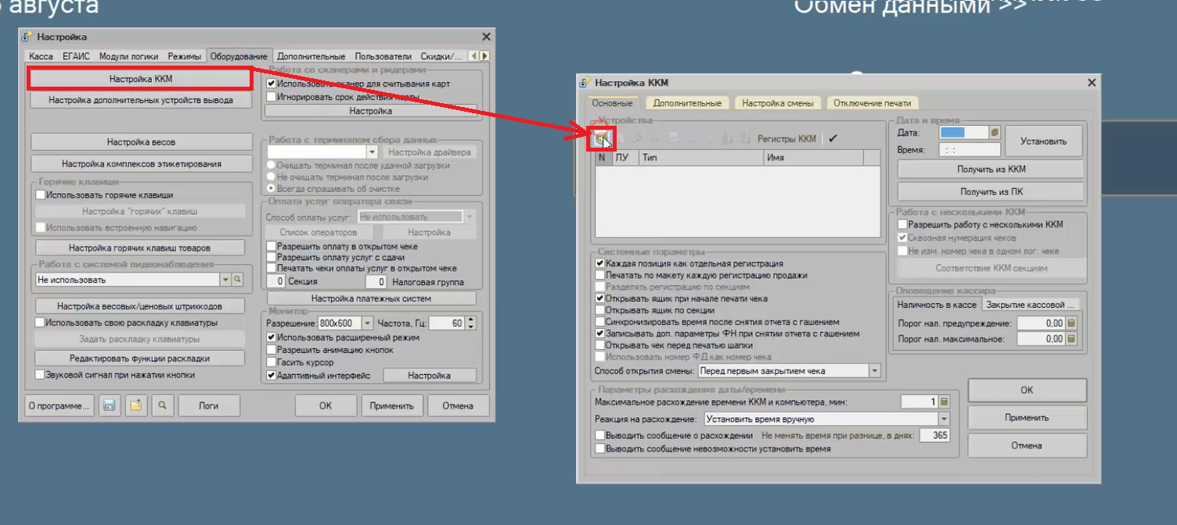1177x525 pixels.
Task: Check Разрешить работу с несколькими ККМ
Action: pos(902,224)
